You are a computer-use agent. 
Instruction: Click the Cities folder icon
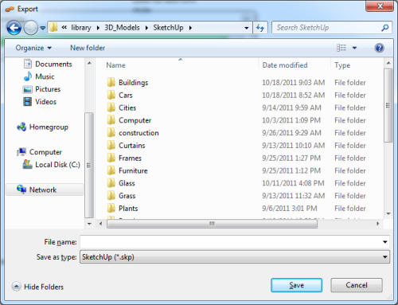pyautogui.click(x=111, y=108)
